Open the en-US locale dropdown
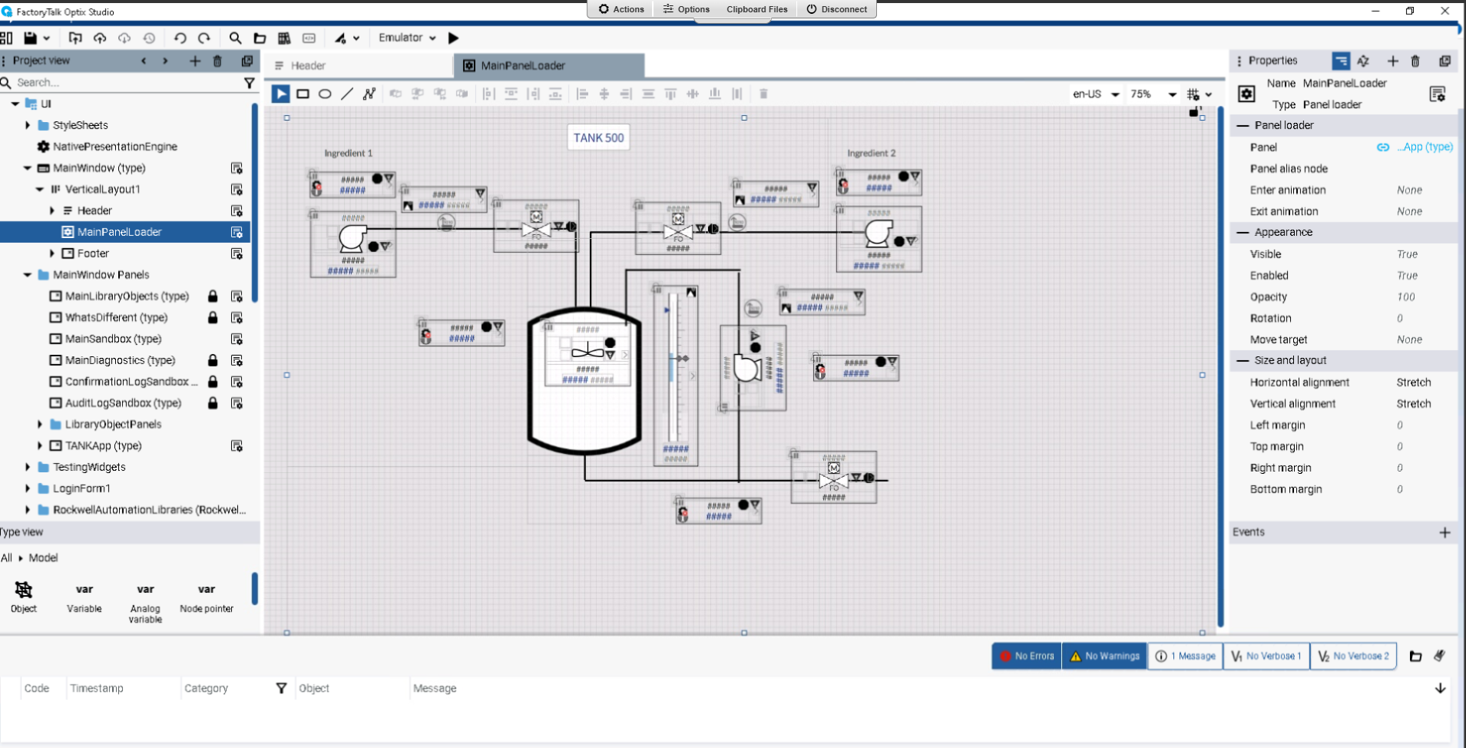Screen dimensions: 1466x748 coord(1096,94)
